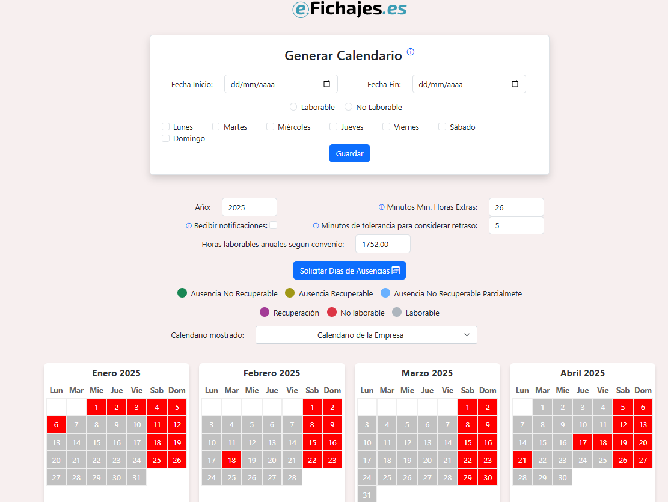Click info icon next to Recibir notificaciones
This screenshot has height=502, width=668.
pos(189,226)
